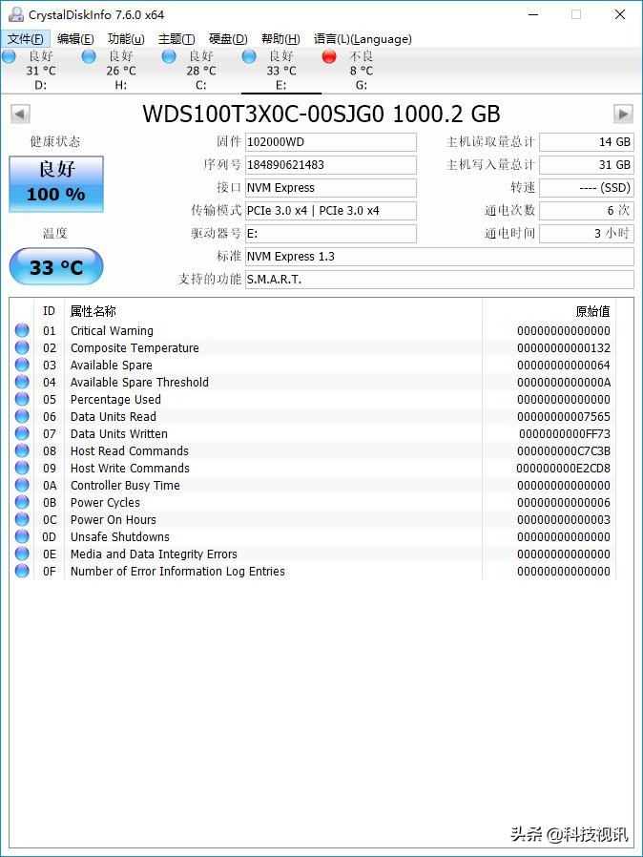
Task: Open the 主题(T) menu
Action: tap(176, 39)
